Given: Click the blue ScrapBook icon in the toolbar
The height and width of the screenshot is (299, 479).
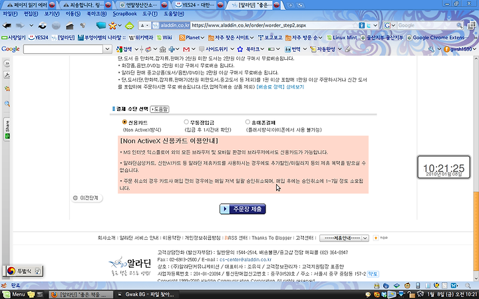Looking at the screenshot, I should pyautogui.click(x=101, y=25).
